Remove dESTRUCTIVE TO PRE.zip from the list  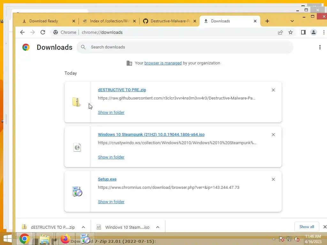[x=273, y=90]
